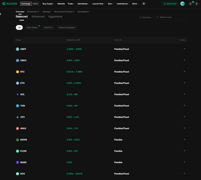Image resolution: width=201 pixels, height=180 pixels.
Task: Open the user avatar menu
Action: [182, 4]
